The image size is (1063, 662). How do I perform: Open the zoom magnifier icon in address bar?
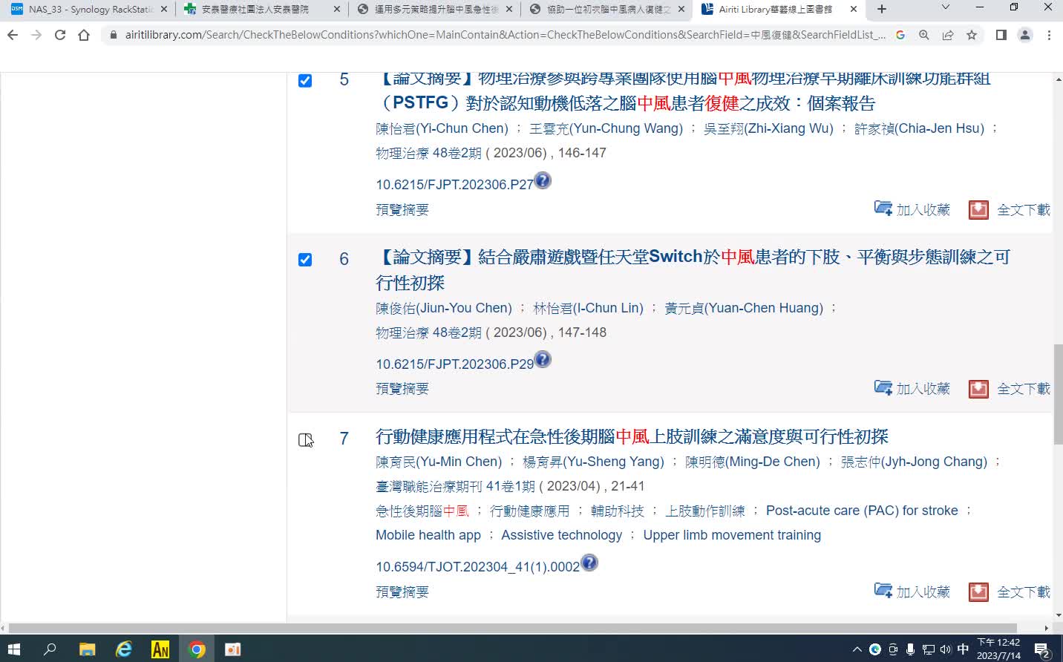pos(924,35)
